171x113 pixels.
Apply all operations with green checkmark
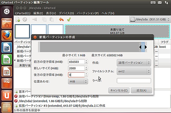pyautogui.click(x=69, y=19)
